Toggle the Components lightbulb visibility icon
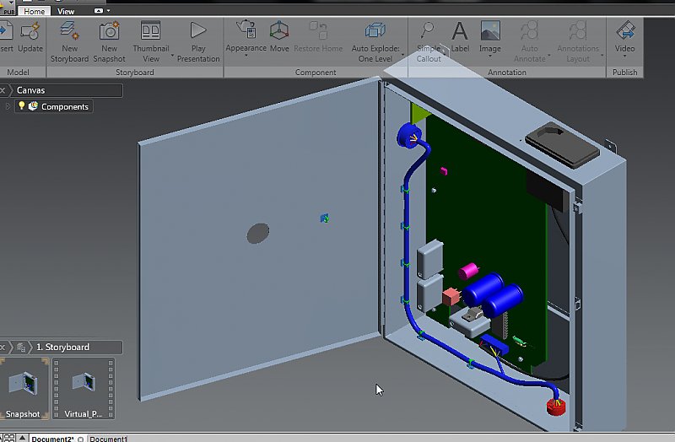675x442 pixels. (23, 106)
